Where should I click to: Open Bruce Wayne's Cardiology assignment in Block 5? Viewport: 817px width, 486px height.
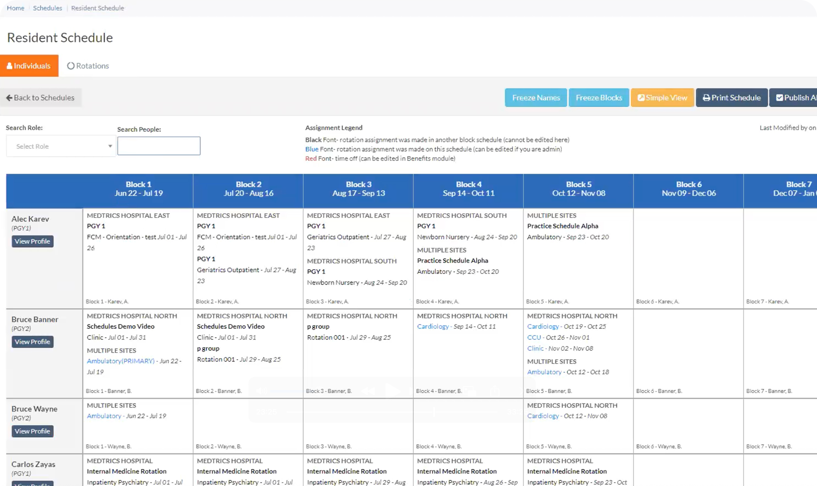click(x=543, y=416)
